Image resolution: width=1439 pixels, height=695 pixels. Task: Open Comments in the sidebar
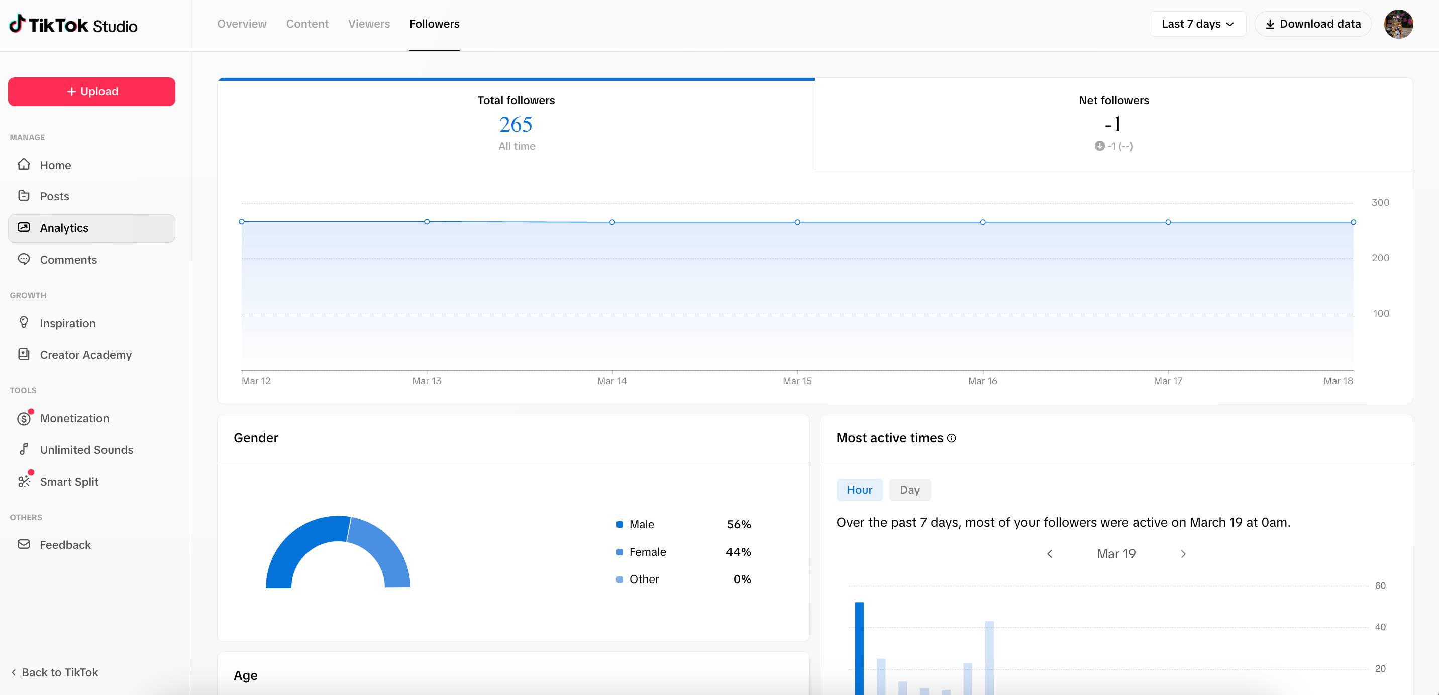pos(91,260)
